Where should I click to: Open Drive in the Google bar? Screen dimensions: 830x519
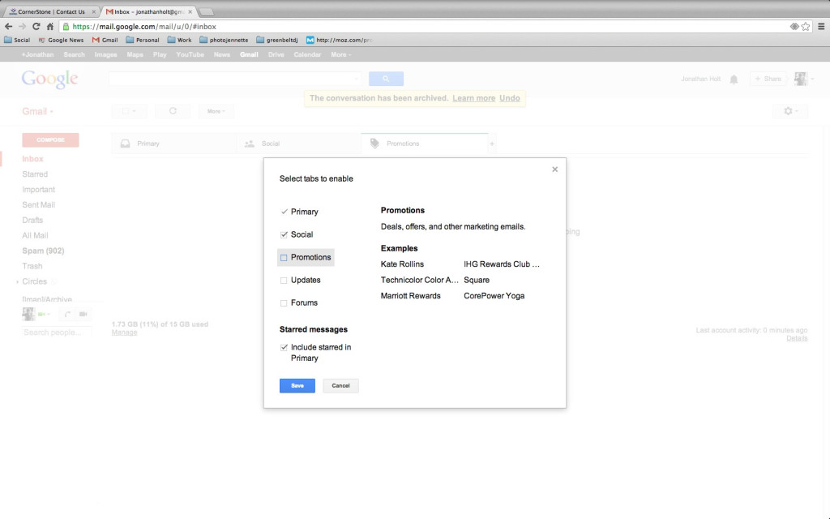[x=276, y=54]
